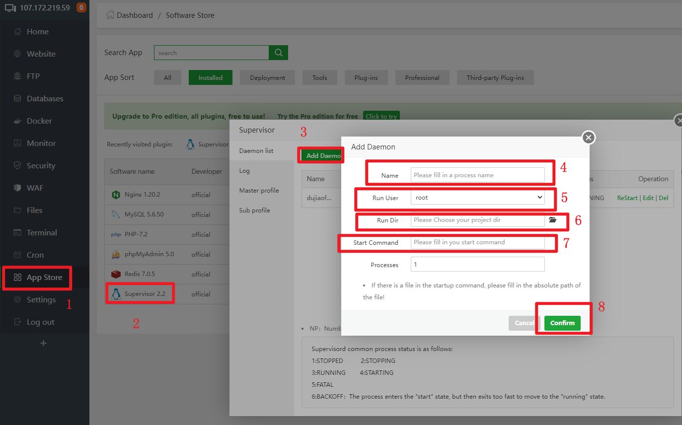682x425 pixels.
Task: Browse for Run Dir with folder icon
Action: [553, 219]
